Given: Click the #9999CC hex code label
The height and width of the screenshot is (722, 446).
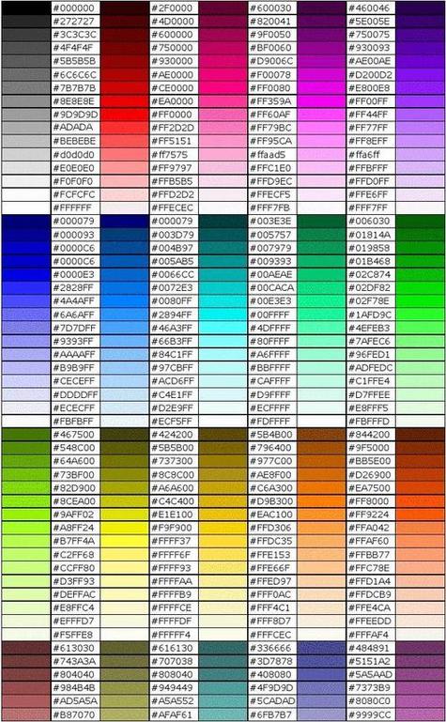Looking at the screenshot, I should pyautogui.click(x=370, y=714).
